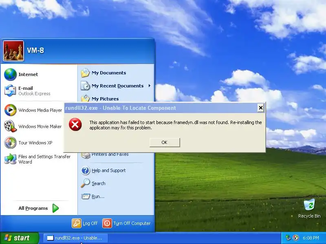
Task: Click the Files and Settings Transfer Wizard label
Action: tap(44, 159)
